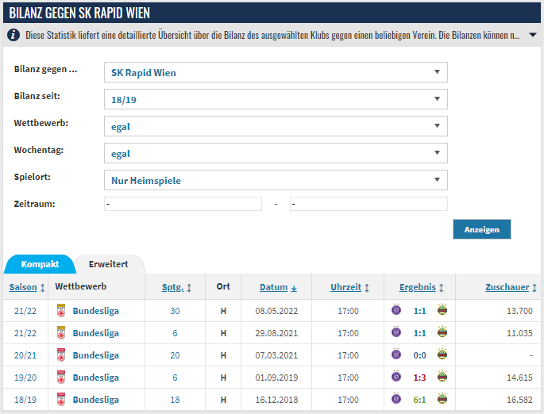Click matchday 18 link
This screenshot has width=544, height=414.
[175, 400]
